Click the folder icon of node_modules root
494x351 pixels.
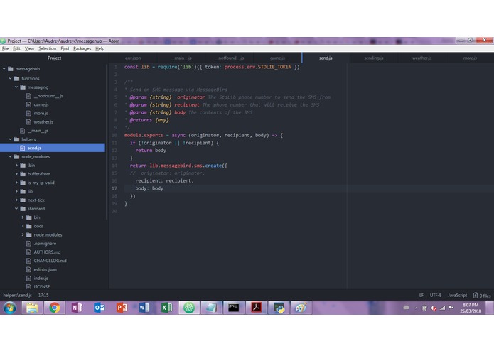pyautogui.click(x=16, y=156)
